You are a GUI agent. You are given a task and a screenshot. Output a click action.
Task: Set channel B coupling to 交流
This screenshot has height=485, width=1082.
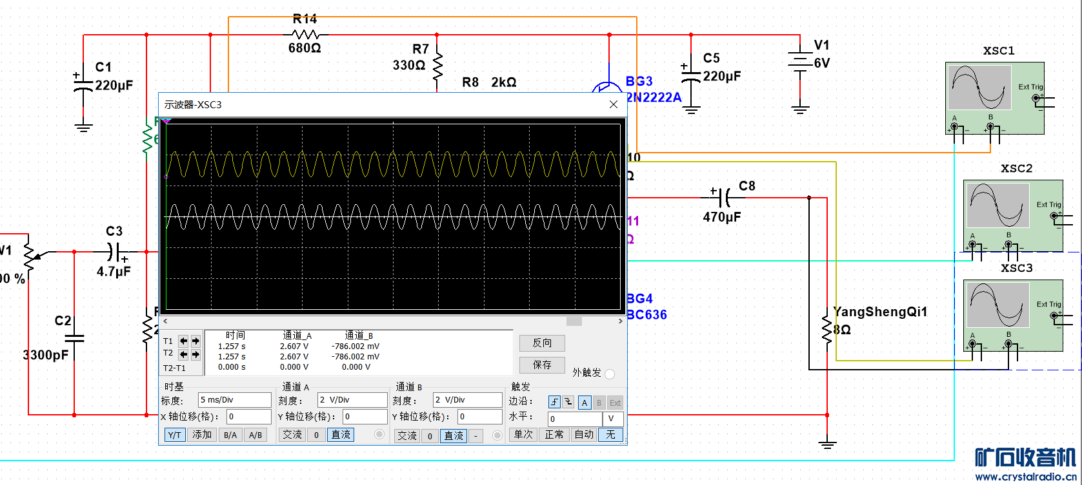click(407, 436)
